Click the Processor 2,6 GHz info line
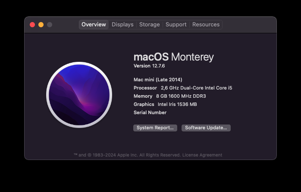 (183, 88)
